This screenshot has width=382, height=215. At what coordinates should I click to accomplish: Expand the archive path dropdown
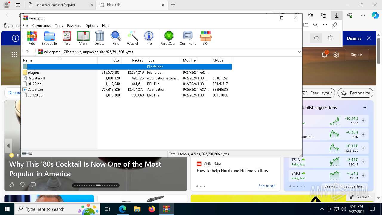[x=299, y=52]
